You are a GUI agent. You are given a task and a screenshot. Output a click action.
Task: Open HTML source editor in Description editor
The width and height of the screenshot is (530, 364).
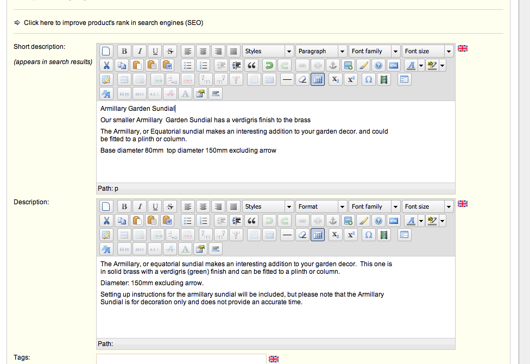pyautogui.click(x=394, y=221)
